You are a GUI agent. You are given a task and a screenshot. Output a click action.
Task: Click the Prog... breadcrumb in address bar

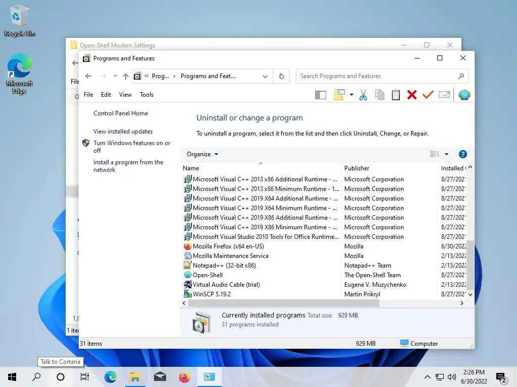(x=160, y=76)
